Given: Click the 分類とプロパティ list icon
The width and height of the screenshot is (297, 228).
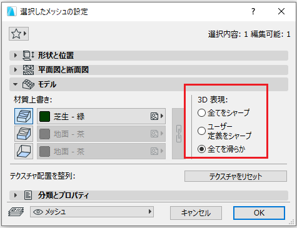Looking at the screenshot, I should tap(28, 196).
